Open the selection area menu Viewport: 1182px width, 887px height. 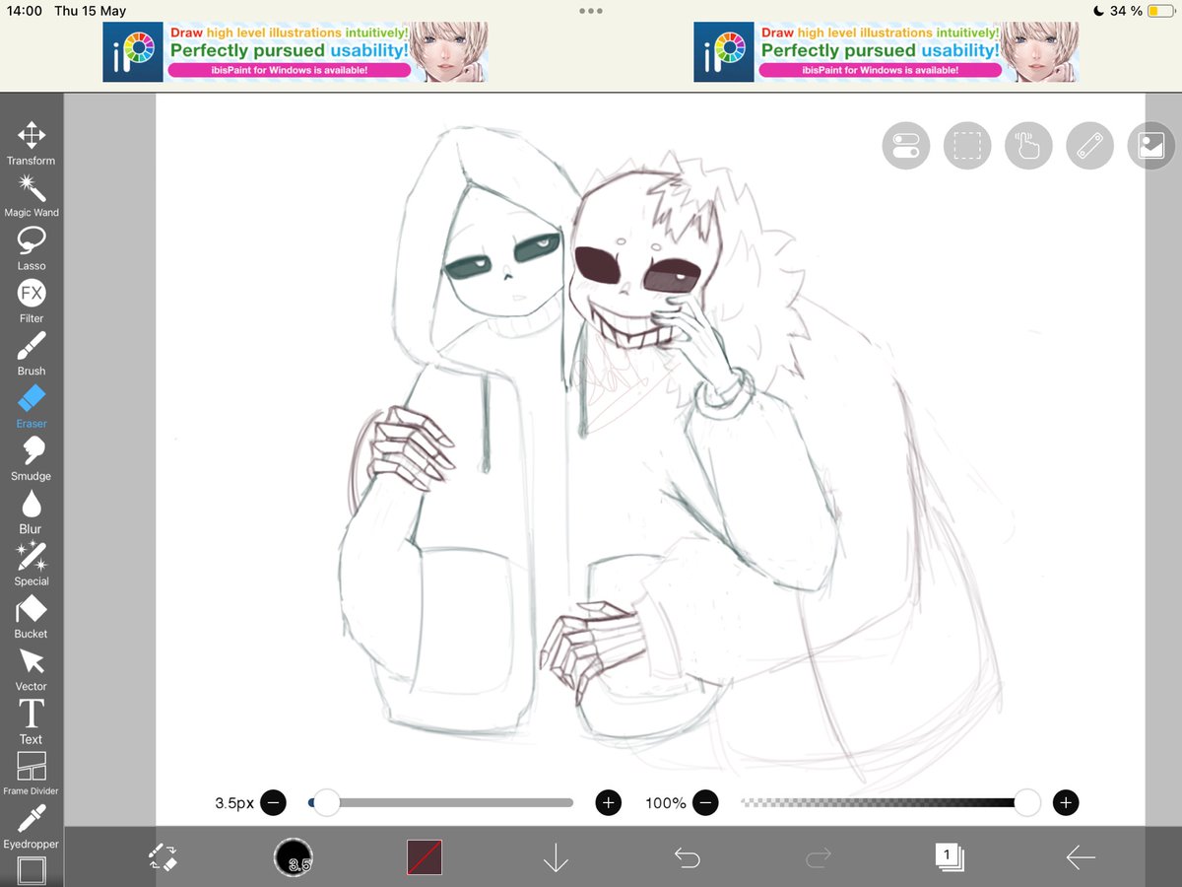click(x=967, y=147)
